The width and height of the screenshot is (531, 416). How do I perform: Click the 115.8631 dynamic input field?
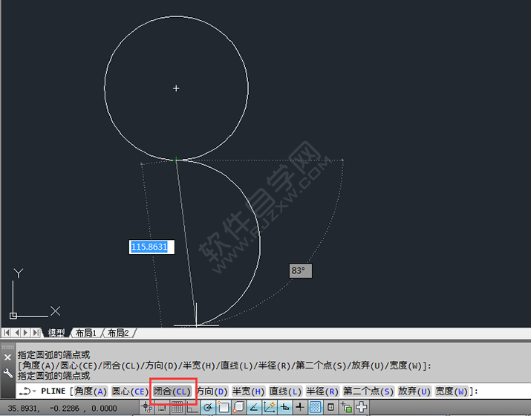tap(152, 247)
